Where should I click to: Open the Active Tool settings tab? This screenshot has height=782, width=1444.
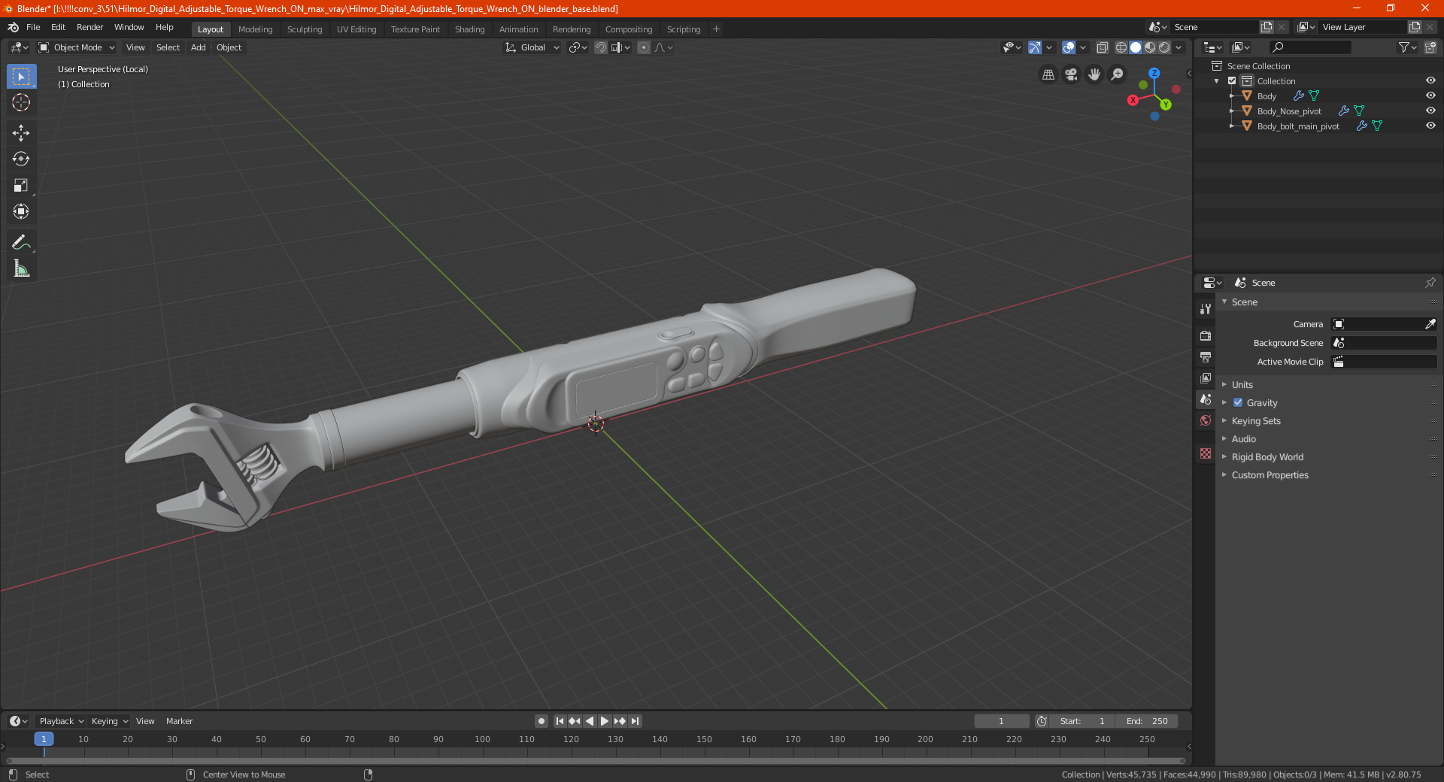[1206, 308]
